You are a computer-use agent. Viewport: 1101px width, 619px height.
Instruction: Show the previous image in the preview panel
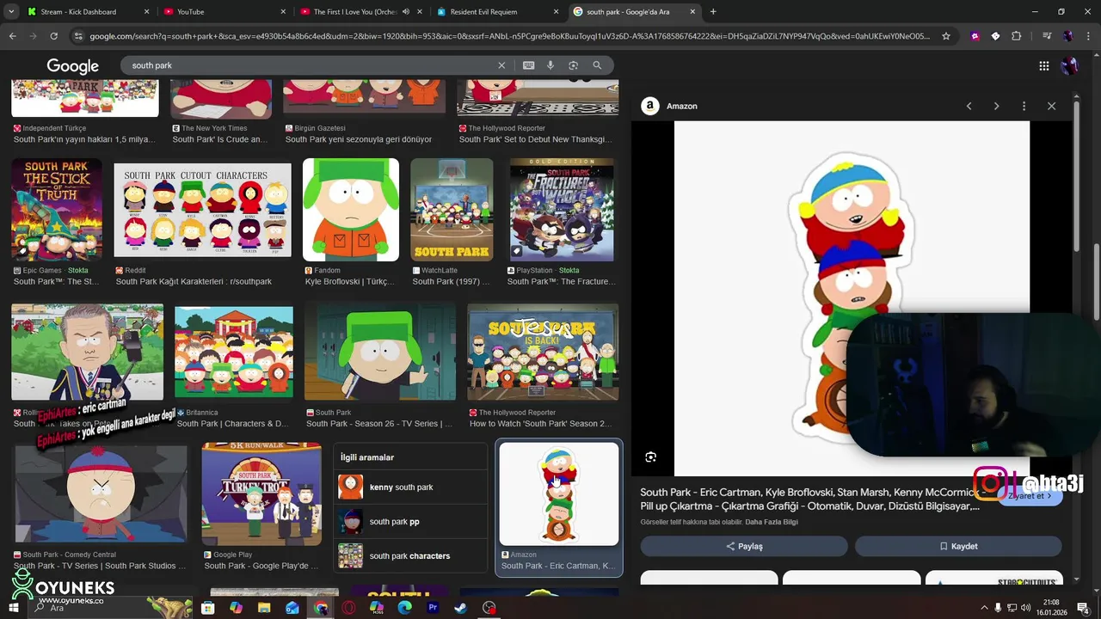click(969, 106)
